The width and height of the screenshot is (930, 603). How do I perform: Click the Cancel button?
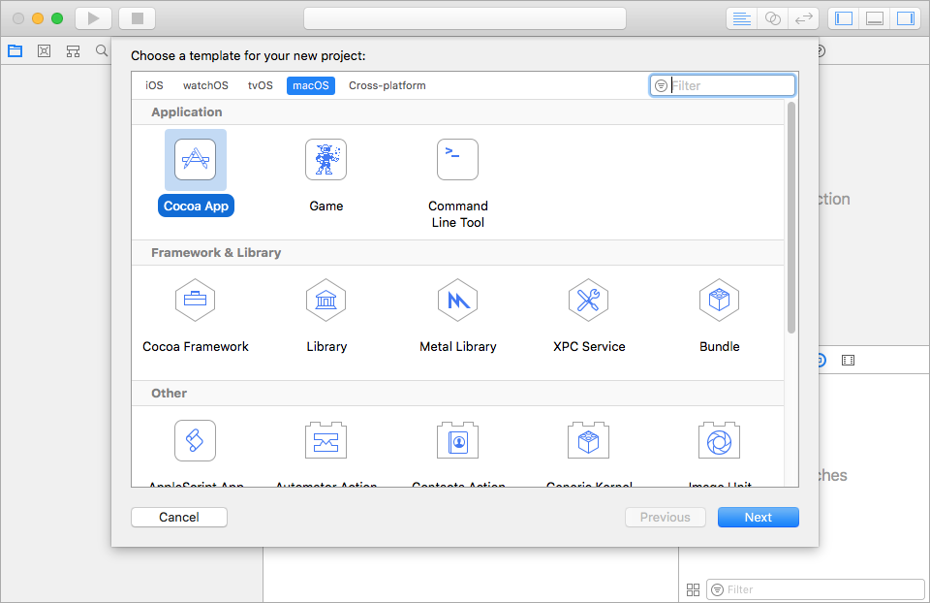[x=179, y=517]
